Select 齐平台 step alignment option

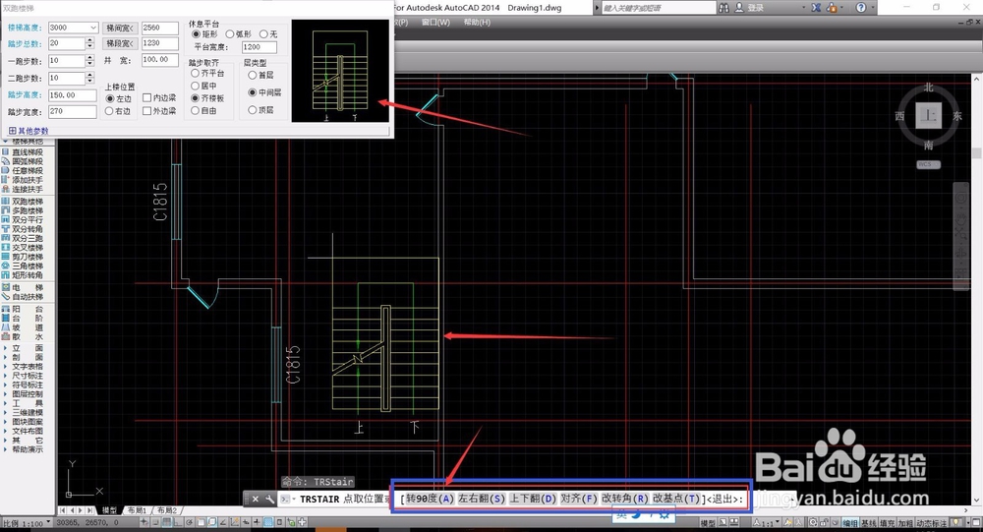point(207,74)
